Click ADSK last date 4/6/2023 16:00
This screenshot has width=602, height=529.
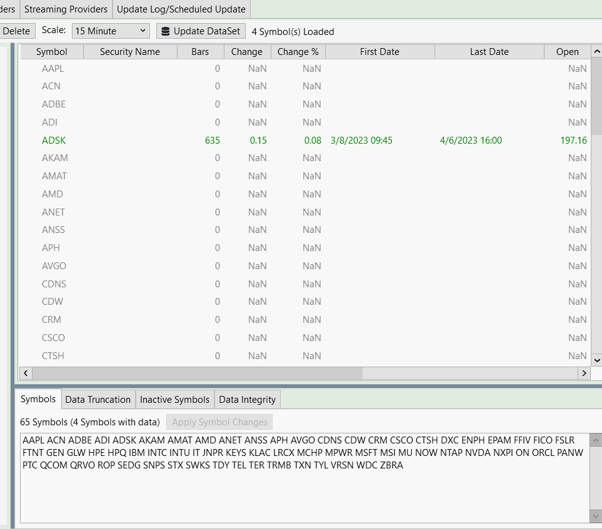click(x=471, y=141)
